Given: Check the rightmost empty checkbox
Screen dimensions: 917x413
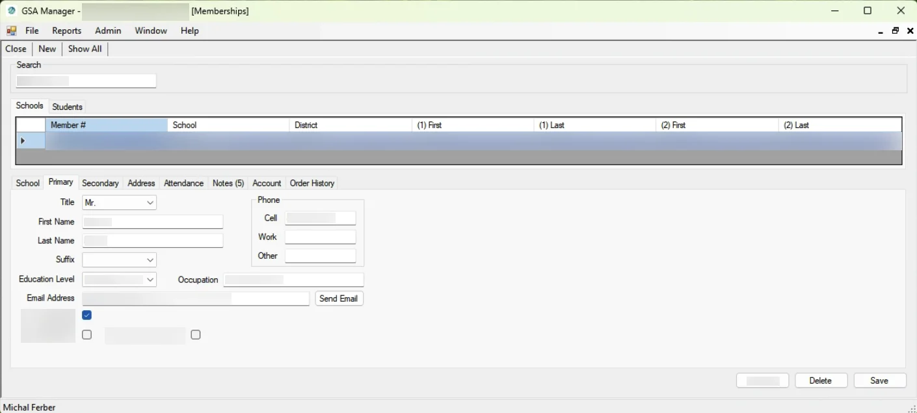Looking at the screenshot, I should 196,334.
